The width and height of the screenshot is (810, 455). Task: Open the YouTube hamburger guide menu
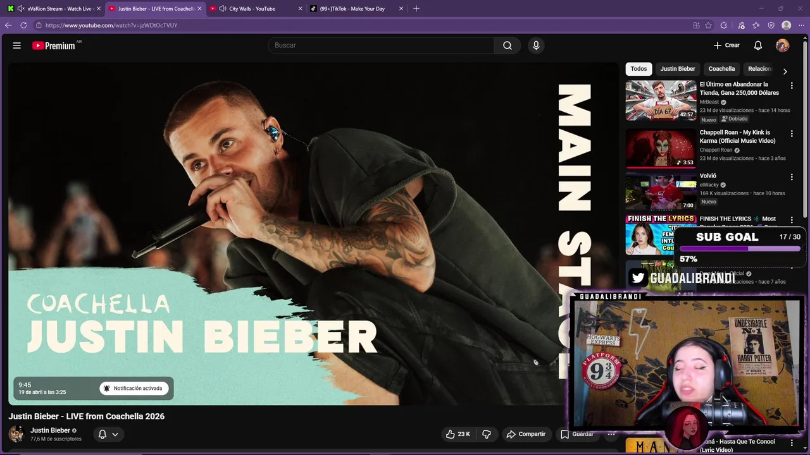coord(17,45)
